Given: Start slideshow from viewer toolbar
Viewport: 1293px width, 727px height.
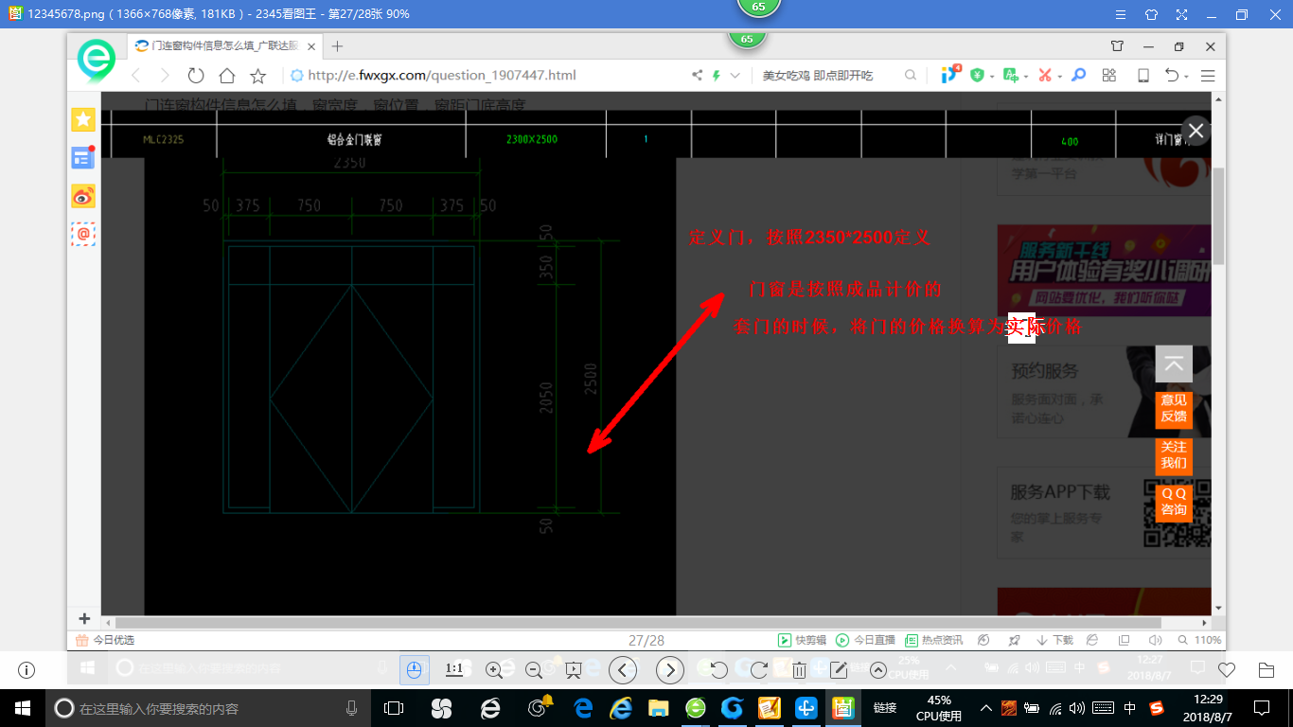Looking at the screenshot, I should (x=573, y=670).
